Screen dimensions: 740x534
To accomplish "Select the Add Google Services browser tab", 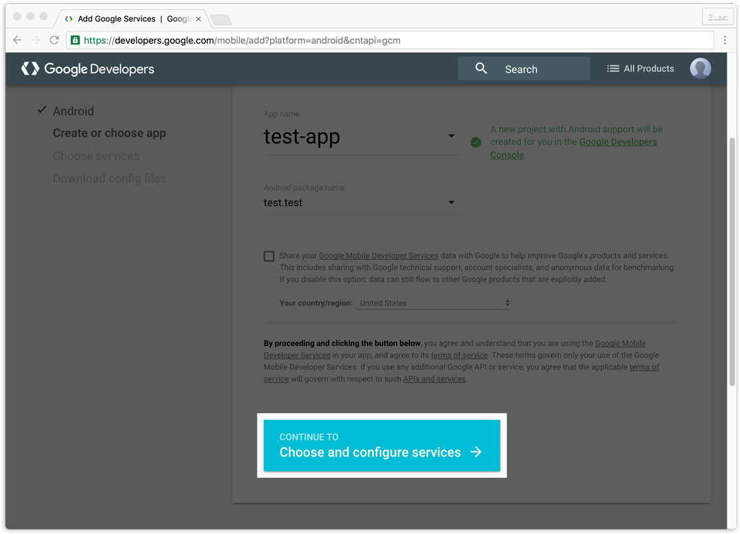I will tap(133, 19).
